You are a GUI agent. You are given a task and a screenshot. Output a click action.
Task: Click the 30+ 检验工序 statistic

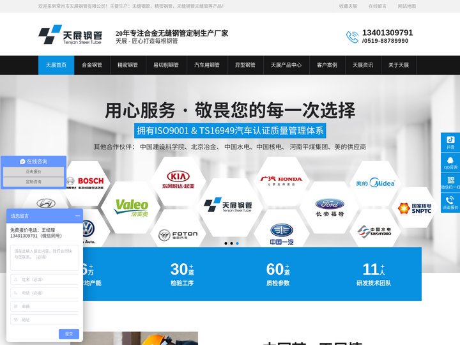pyautogui.click(x=182, y=274)
